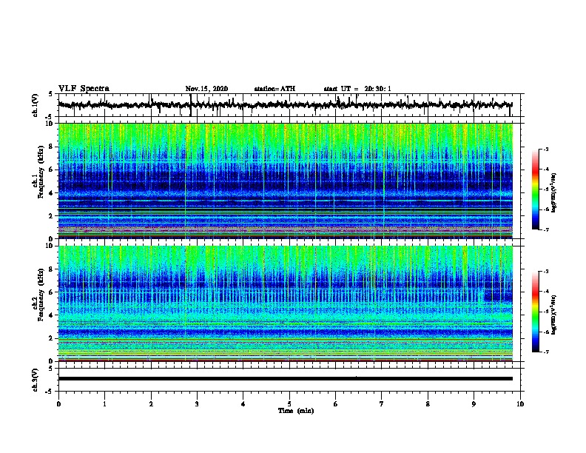Click the ch.2 frequency tick label "8"
The height and width of the screenshot is (453, 586).
tap(51, 269)
